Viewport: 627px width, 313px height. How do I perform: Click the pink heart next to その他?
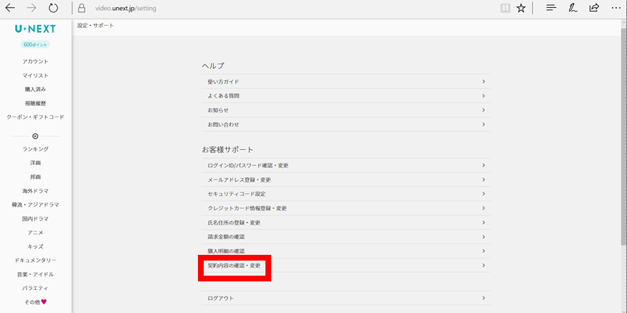[44, 302]
